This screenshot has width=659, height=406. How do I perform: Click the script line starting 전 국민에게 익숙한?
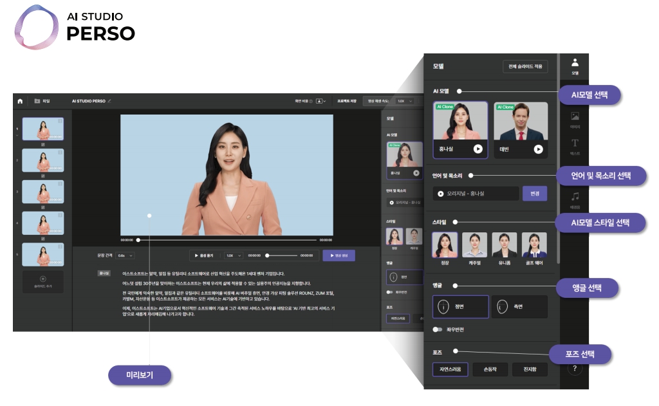228,296
